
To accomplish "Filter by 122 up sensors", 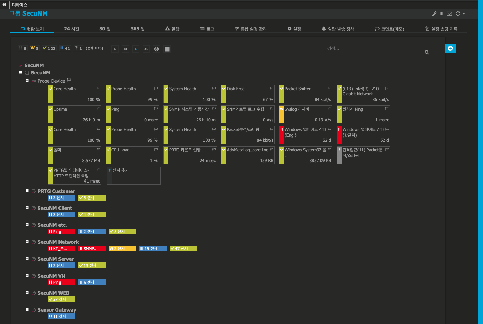I will (49, 48).
